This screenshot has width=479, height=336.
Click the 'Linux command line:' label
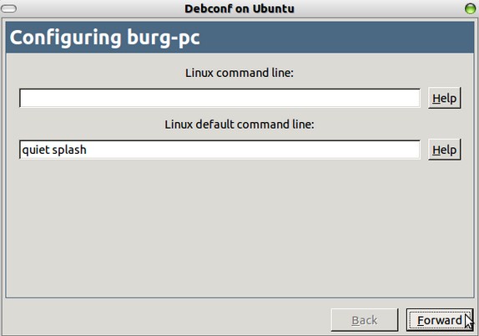pyautogui.click(x=239, y=73)
